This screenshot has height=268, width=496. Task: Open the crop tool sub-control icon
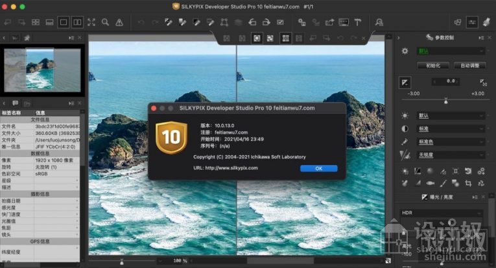[x=468, y=183]
